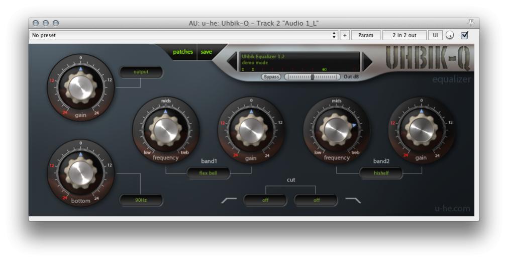Click the plus button next to preset
The height and width of the screenshot is (261, 508).
[344, 35]
